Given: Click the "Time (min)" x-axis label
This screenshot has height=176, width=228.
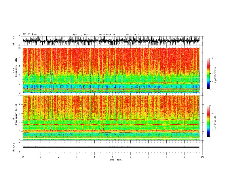Looking at the screenshot, I should pos(115,160).
